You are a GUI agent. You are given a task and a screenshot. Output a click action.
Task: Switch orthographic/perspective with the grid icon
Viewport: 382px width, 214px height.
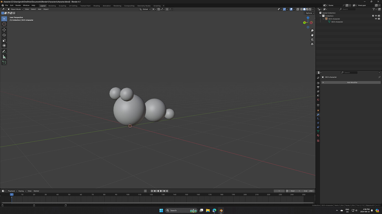[312, 44]
